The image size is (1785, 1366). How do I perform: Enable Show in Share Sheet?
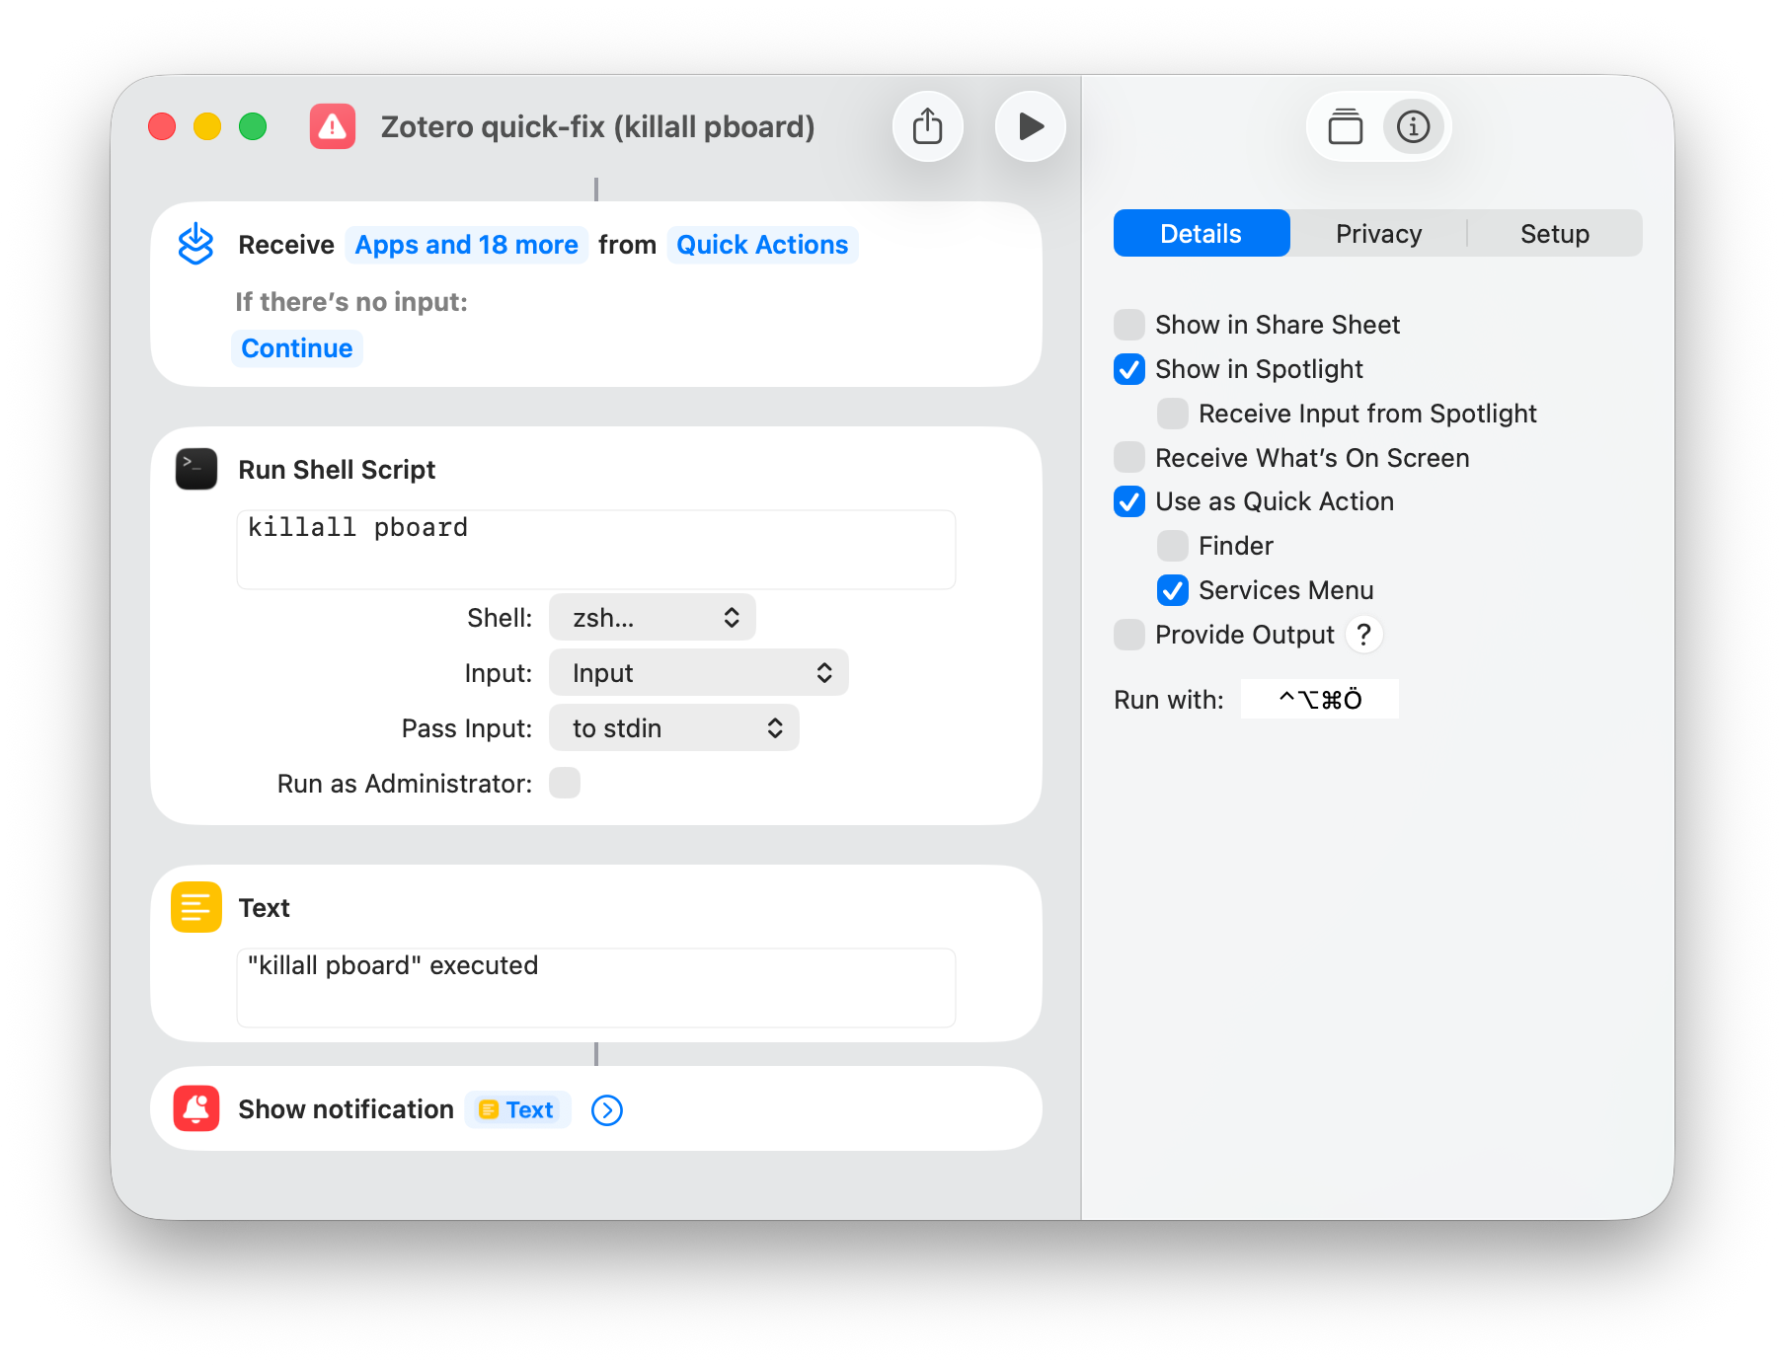tap(1129, 325)
